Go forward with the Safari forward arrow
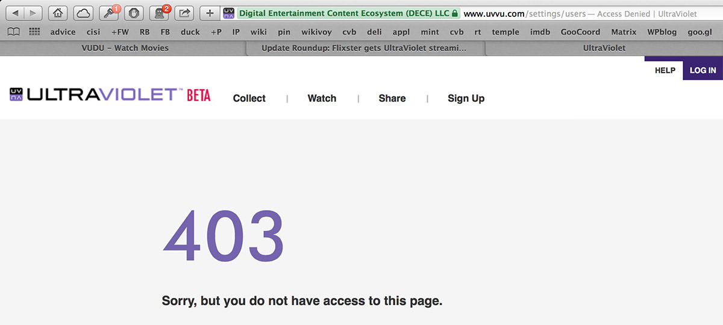 (x=33, y=13)
